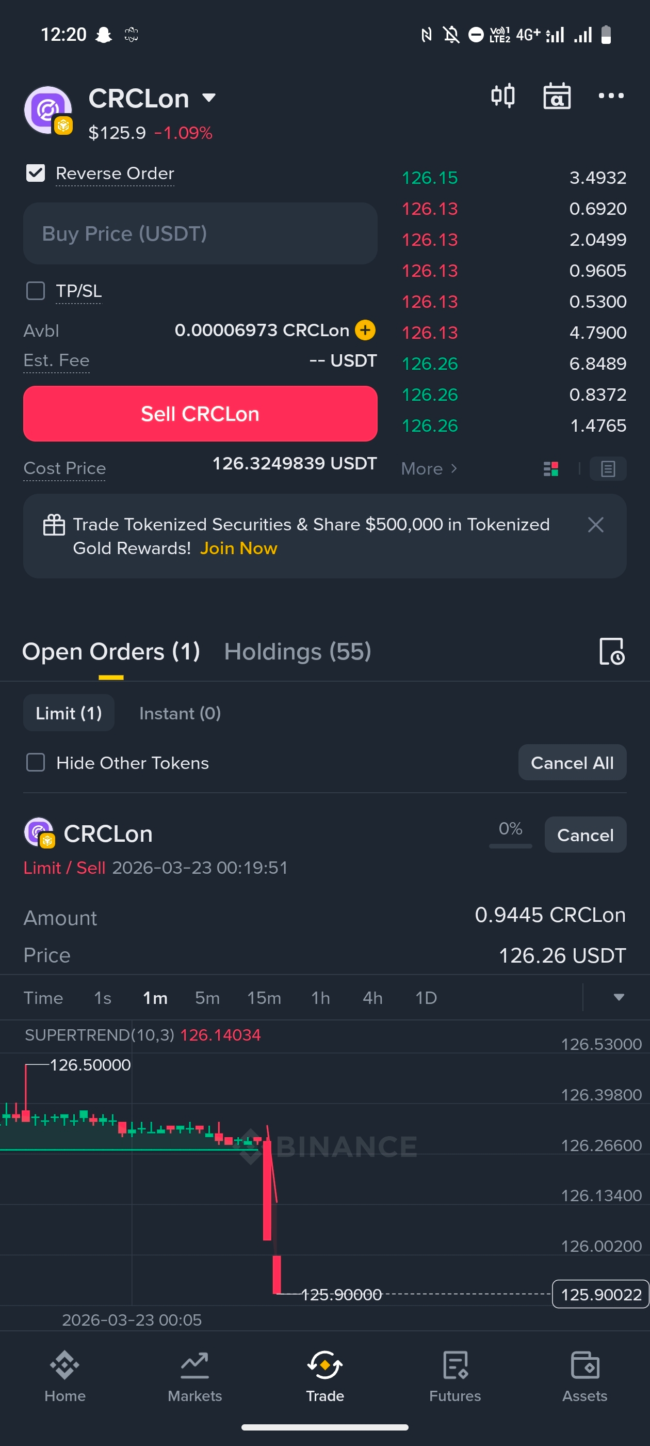This screenshot has width=650, height=1446.
Task: Enable the TP/SL checkbox
Action: (36, 291)
